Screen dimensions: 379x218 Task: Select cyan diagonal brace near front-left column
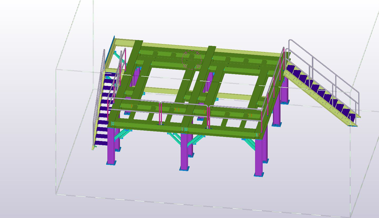point(122,134)
